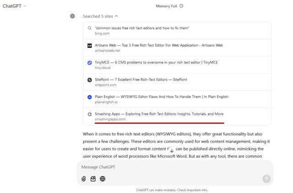Click the ChatGPT logo avatar icon

72,16
